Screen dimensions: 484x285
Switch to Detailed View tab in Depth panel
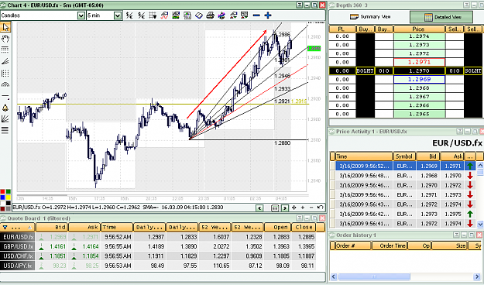442,17
